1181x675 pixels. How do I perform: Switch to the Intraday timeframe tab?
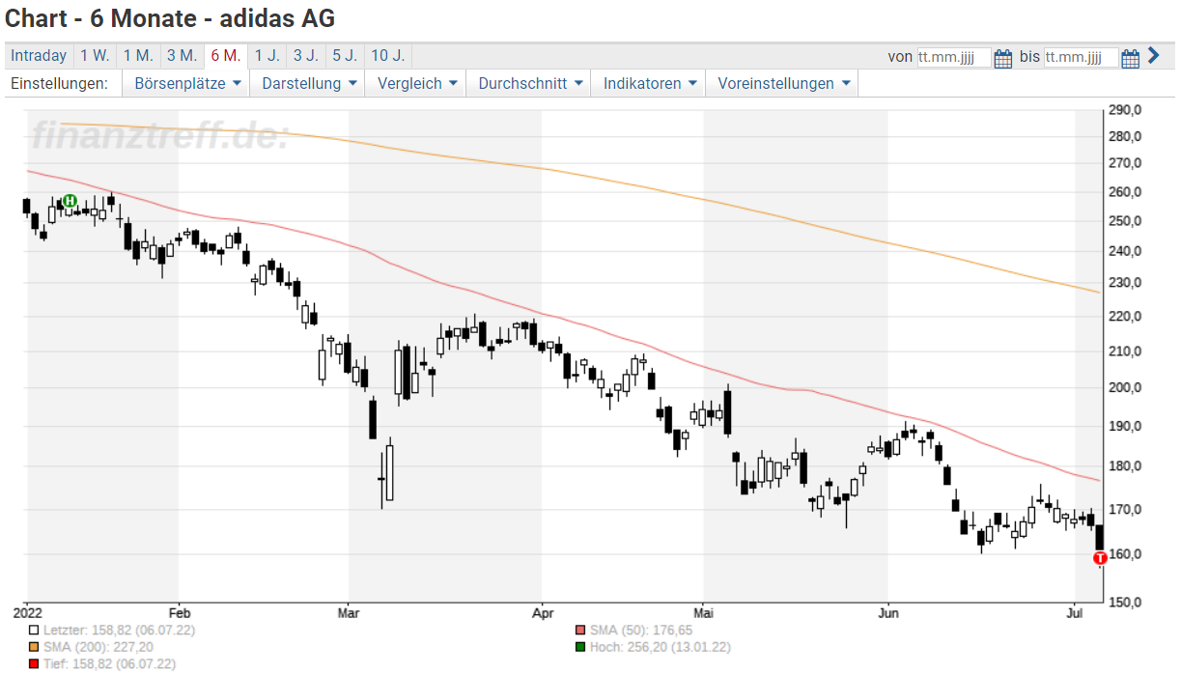coord(39,56)
